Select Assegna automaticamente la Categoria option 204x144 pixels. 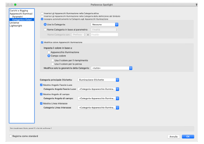pyautogui.click(x=42, y=19)
